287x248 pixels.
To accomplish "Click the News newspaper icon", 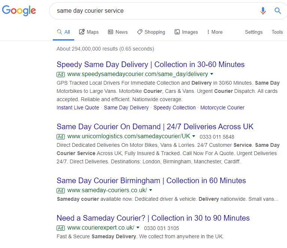I will (x=111, y=32).
